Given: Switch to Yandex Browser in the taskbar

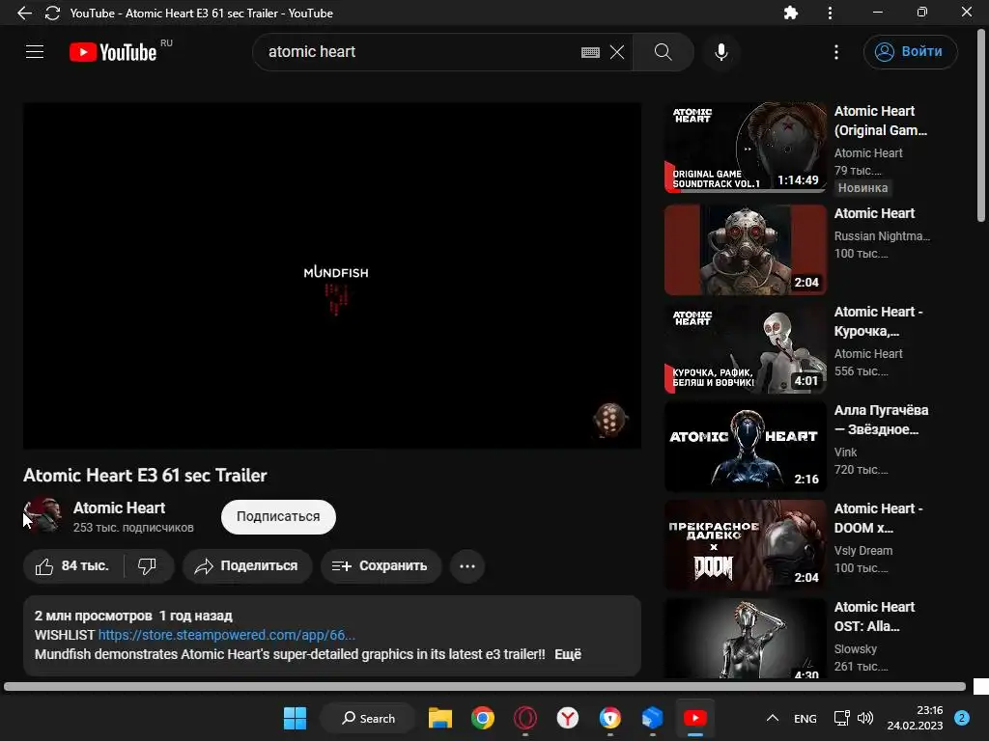Looking at the screenshot, I should pos(568,718).
